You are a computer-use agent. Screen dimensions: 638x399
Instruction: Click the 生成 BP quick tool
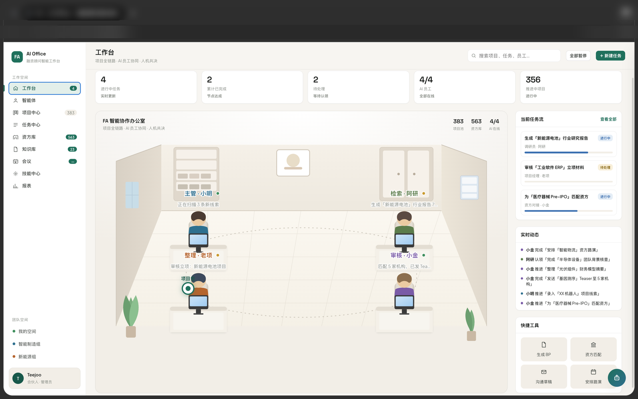544,349
